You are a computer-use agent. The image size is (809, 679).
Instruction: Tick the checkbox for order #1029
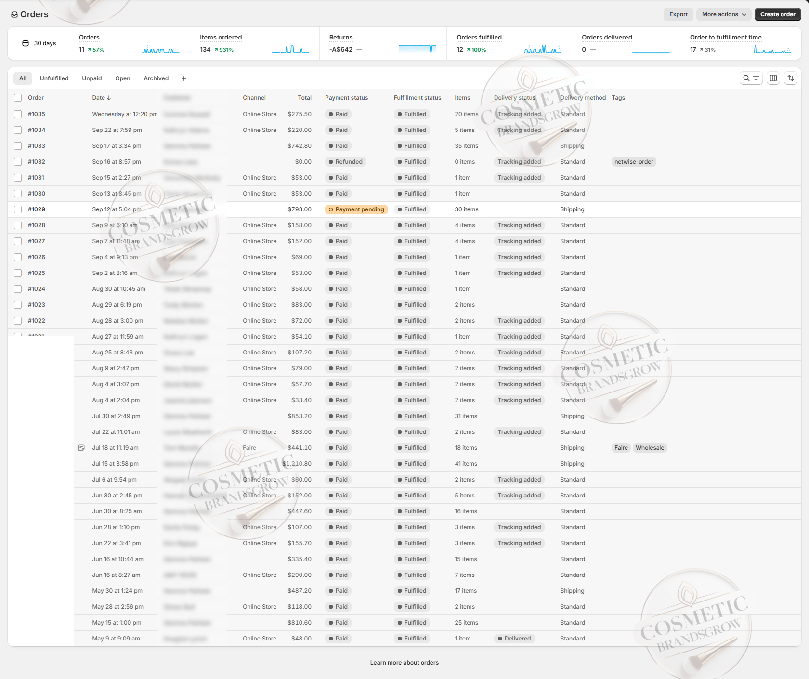[18, 209]
